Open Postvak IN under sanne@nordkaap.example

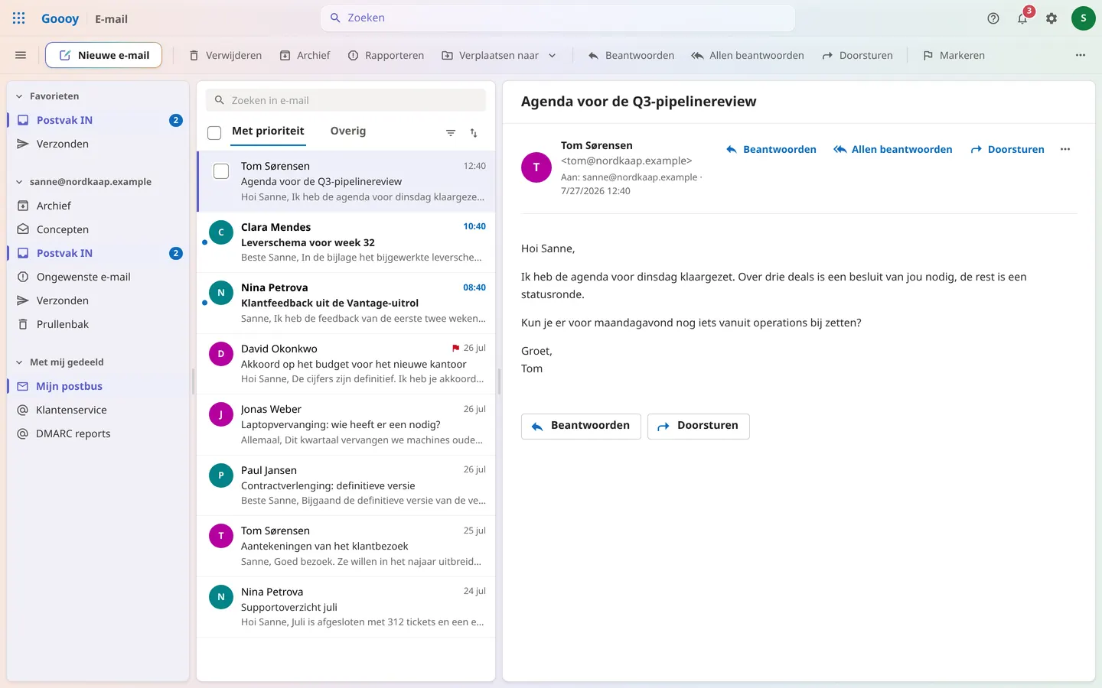tap(98, 253)
